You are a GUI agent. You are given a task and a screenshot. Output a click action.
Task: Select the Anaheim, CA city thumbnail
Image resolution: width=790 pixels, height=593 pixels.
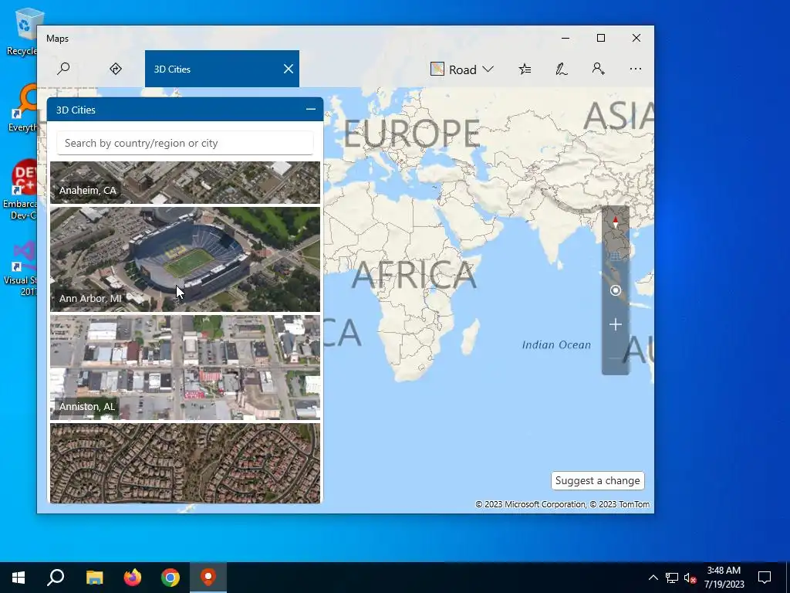(185, 182)
